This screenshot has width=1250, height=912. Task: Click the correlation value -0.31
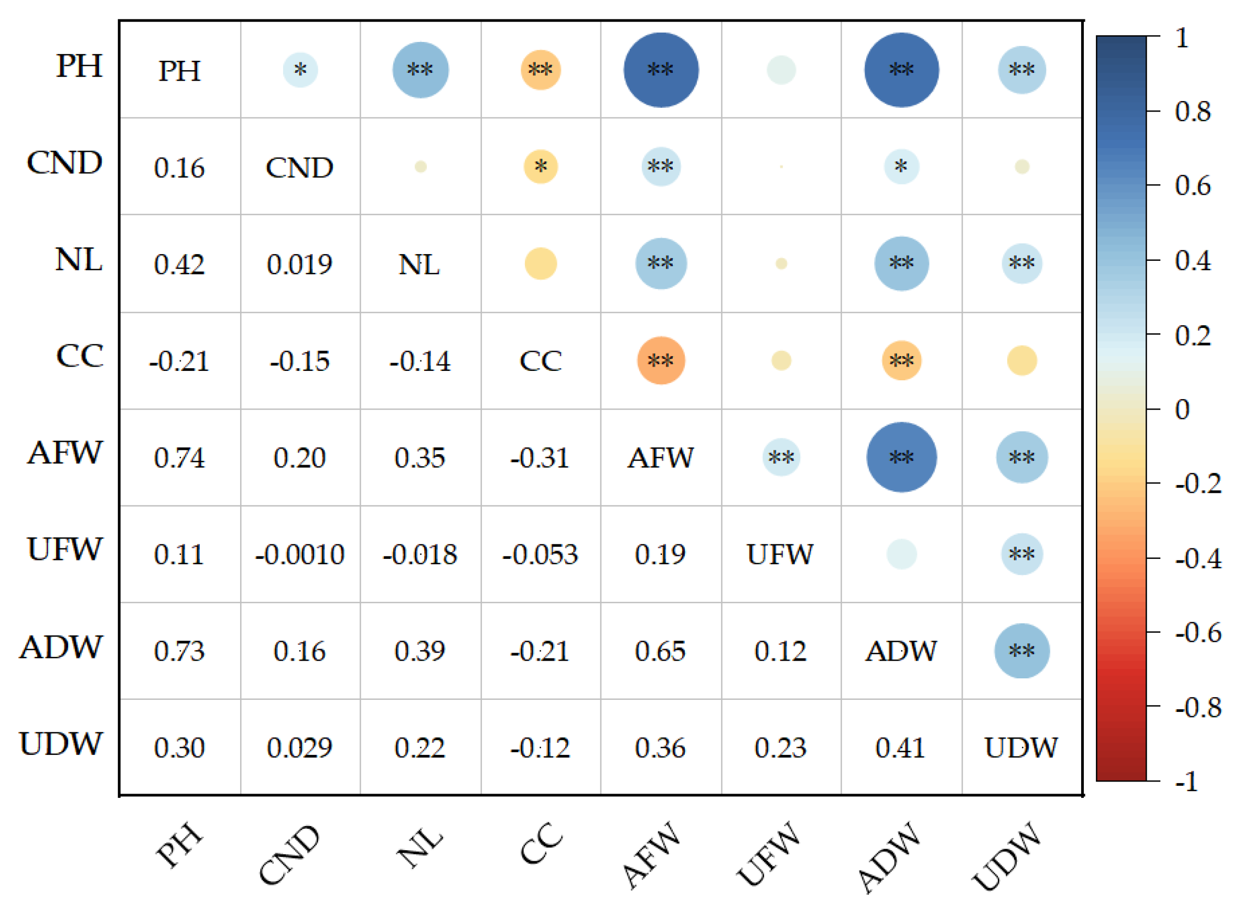click(540, 458)
